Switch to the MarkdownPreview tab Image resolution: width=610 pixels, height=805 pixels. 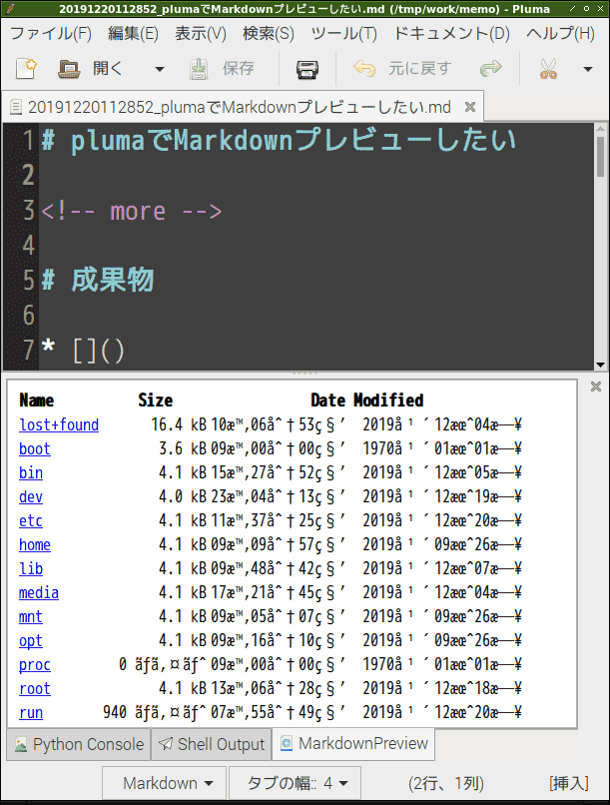point(353,743)
